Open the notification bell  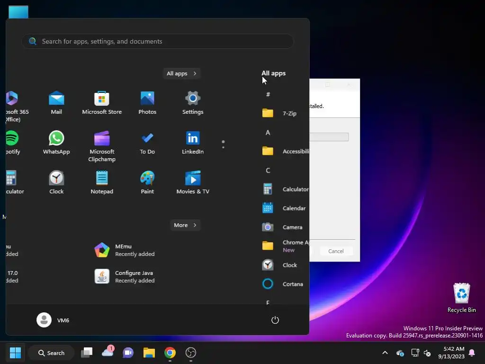[472, 353]
